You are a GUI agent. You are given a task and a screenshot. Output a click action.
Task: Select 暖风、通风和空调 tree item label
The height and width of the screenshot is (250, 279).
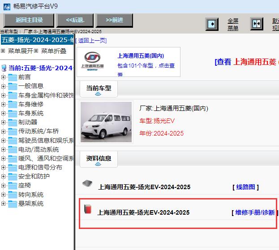[46, 158]
